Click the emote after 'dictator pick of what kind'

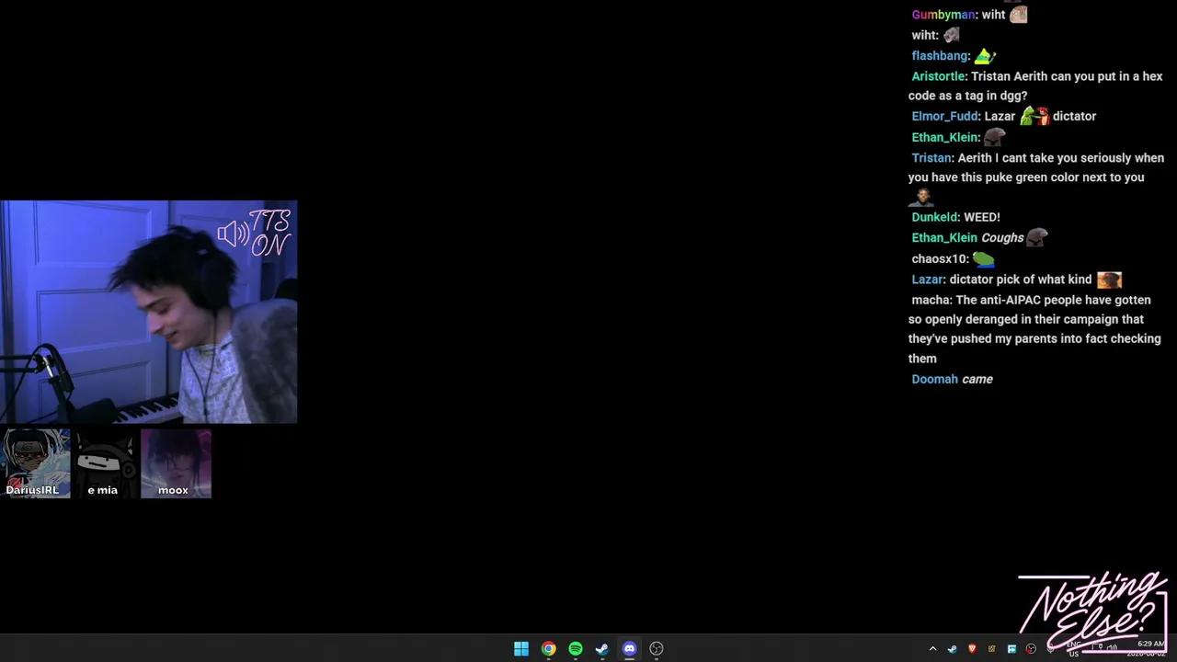pos(1109,280)
